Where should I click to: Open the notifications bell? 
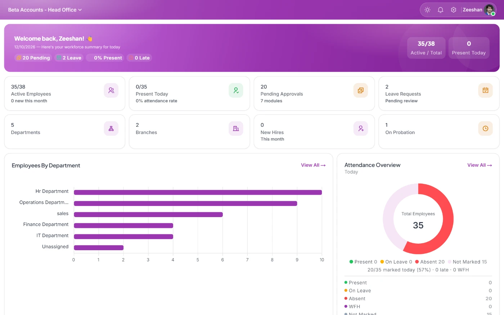point(440,10)
